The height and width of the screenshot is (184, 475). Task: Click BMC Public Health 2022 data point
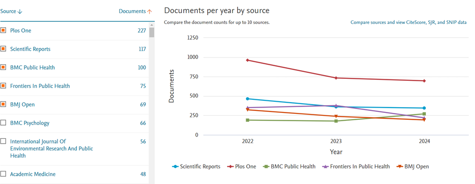247,120
